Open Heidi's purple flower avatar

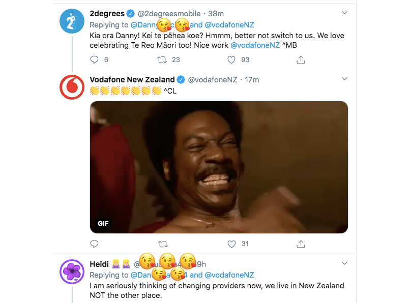[72, 271]
